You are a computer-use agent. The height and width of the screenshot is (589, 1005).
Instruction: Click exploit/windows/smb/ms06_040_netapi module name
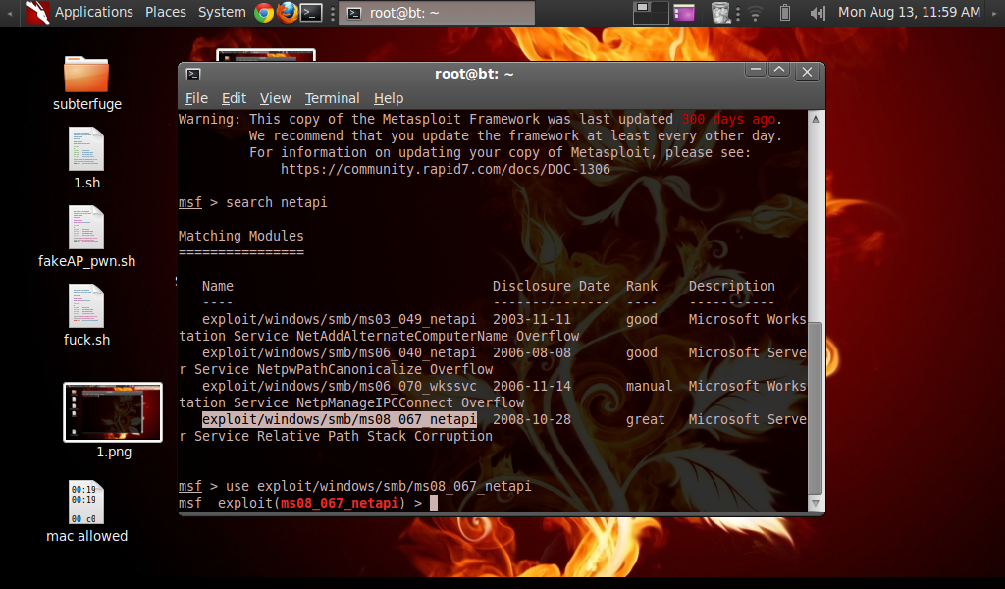[x=339, y=352]
